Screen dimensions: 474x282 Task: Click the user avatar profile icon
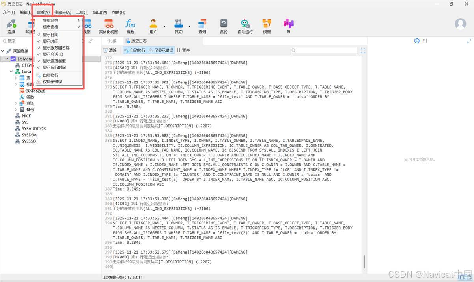point(460,24)
